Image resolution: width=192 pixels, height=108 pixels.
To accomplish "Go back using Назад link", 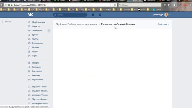I will [6, 22].
